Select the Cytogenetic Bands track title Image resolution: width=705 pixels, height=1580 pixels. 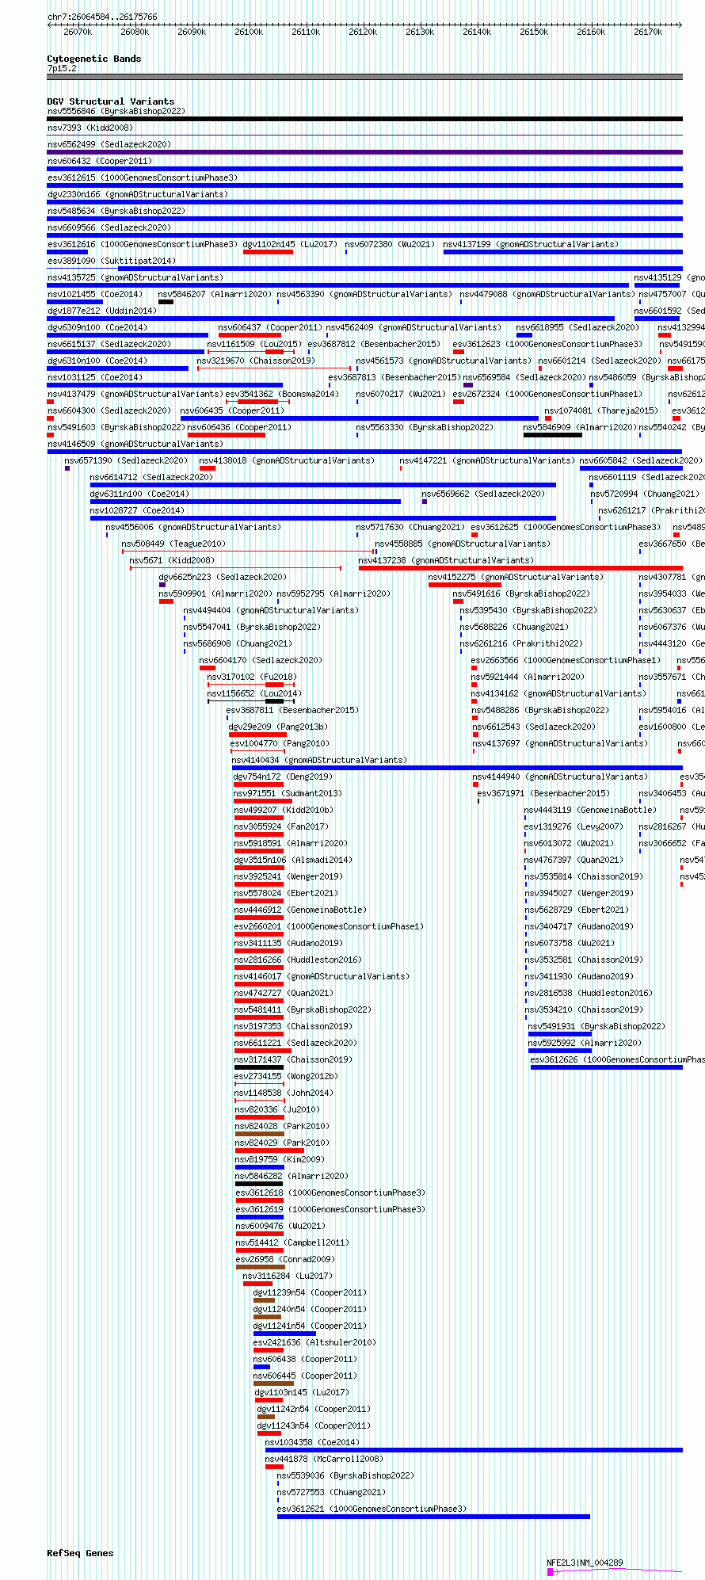click(94, 59)
